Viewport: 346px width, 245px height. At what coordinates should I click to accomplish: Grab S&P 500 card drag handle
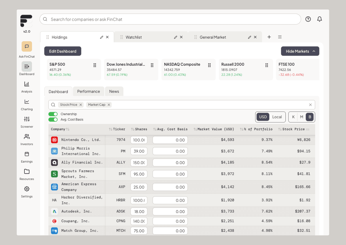(x=95, y=65)
